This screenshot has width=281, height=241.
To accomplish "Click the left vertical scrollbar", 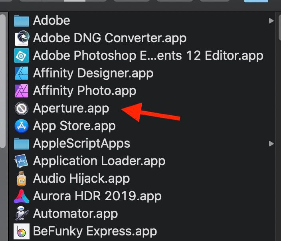I will pos(3,80).
